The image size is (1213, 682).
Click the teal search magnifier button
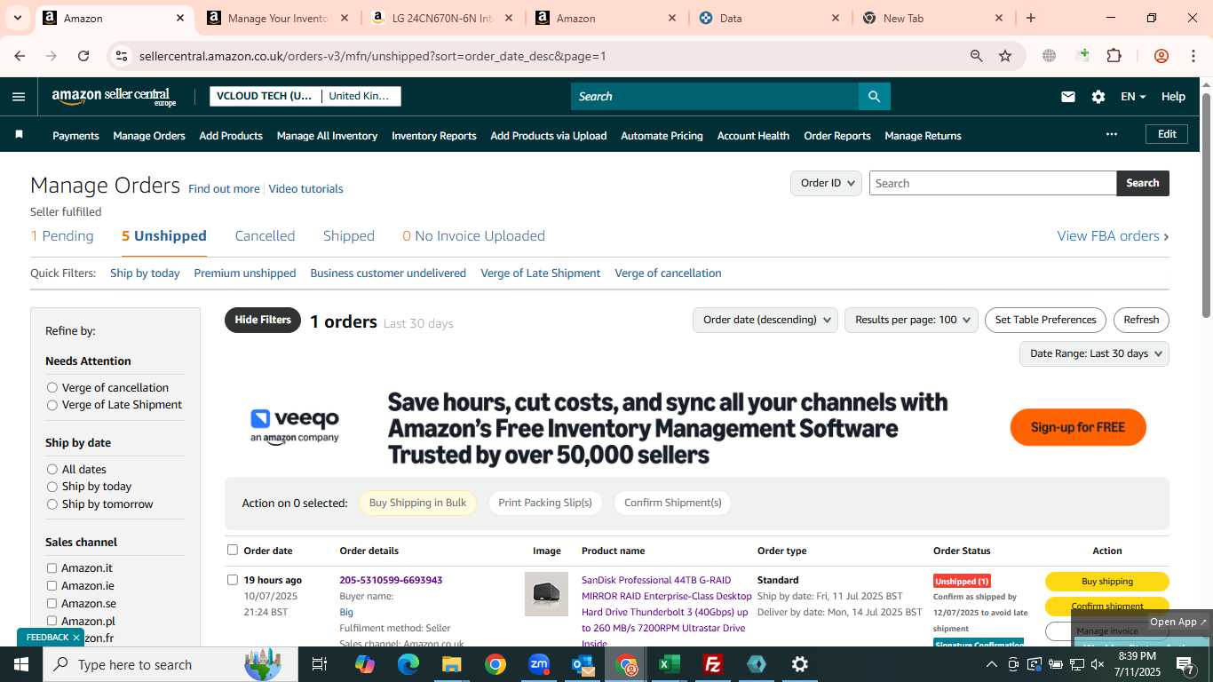click(874, 96)
